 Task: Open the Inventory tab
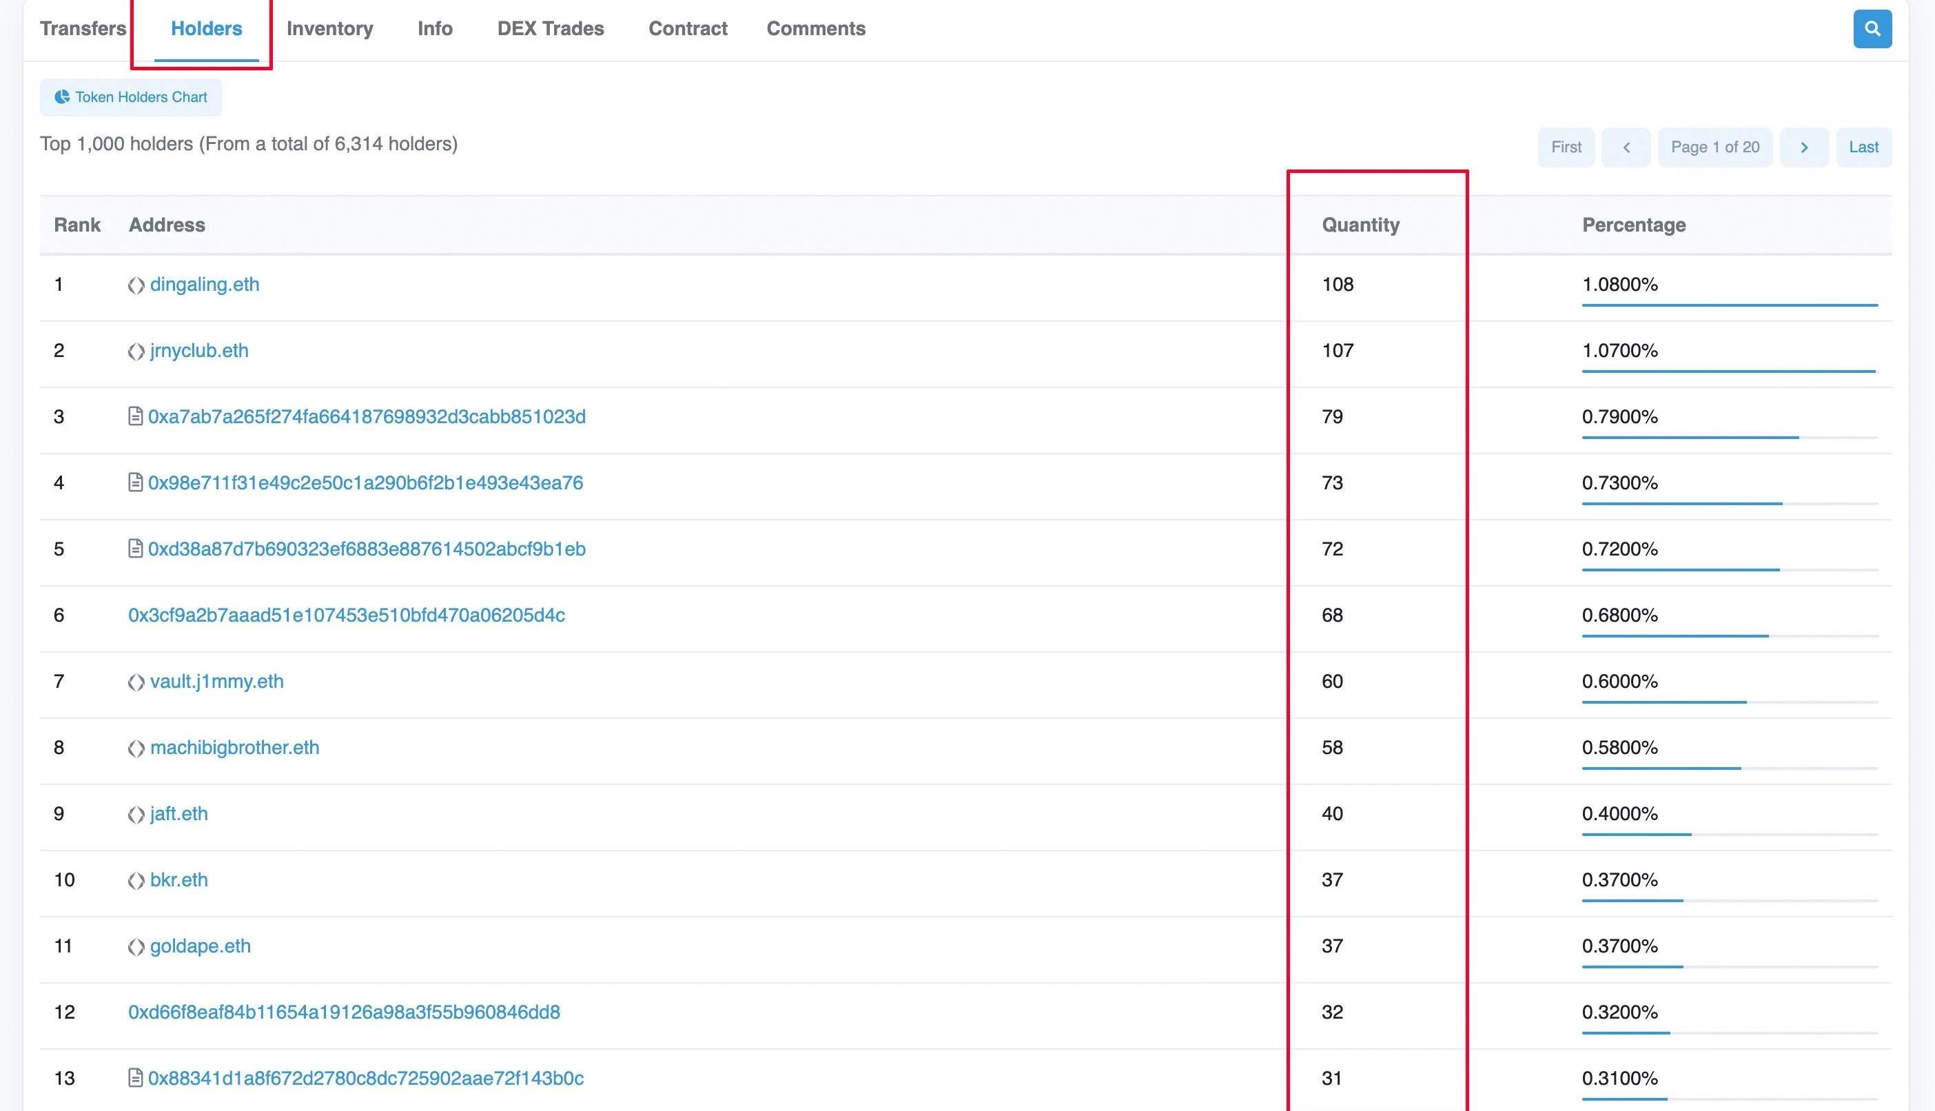click(x=329, y=29)
